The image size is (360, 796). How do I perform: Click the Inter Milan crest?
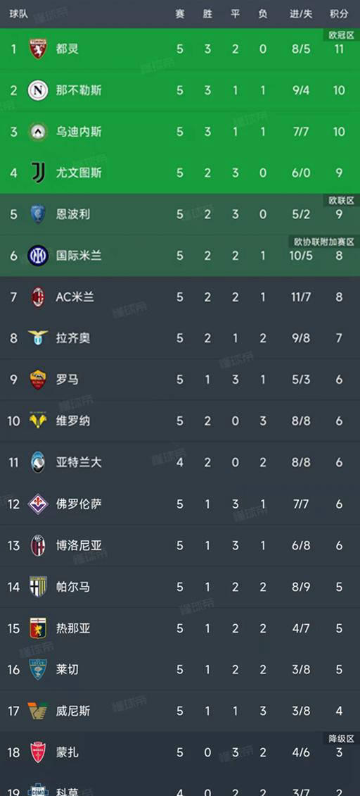(x=38, y=255)
